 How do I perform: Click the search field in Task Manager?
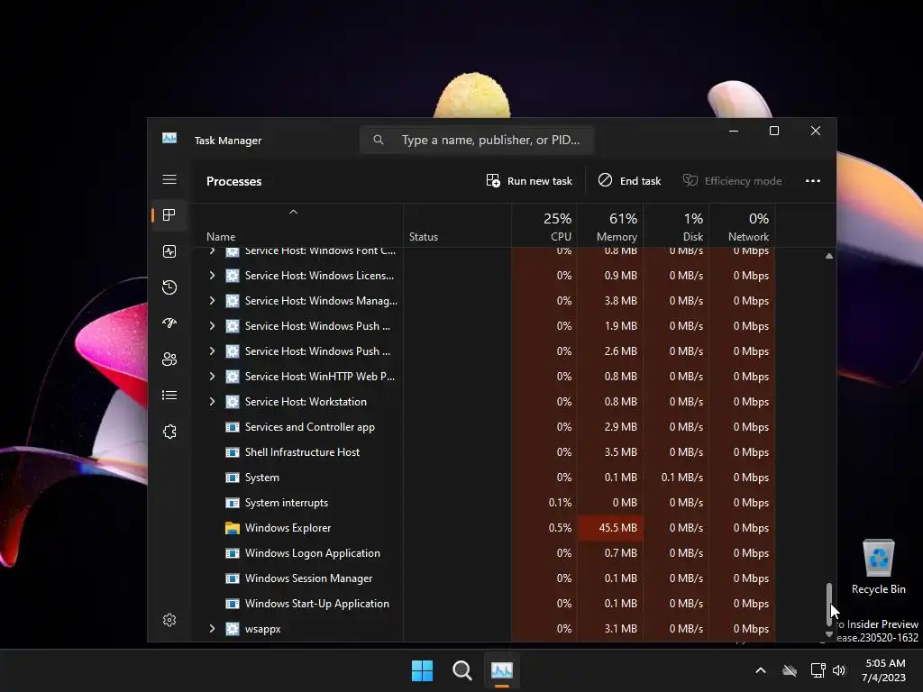(x=477, y=140)
